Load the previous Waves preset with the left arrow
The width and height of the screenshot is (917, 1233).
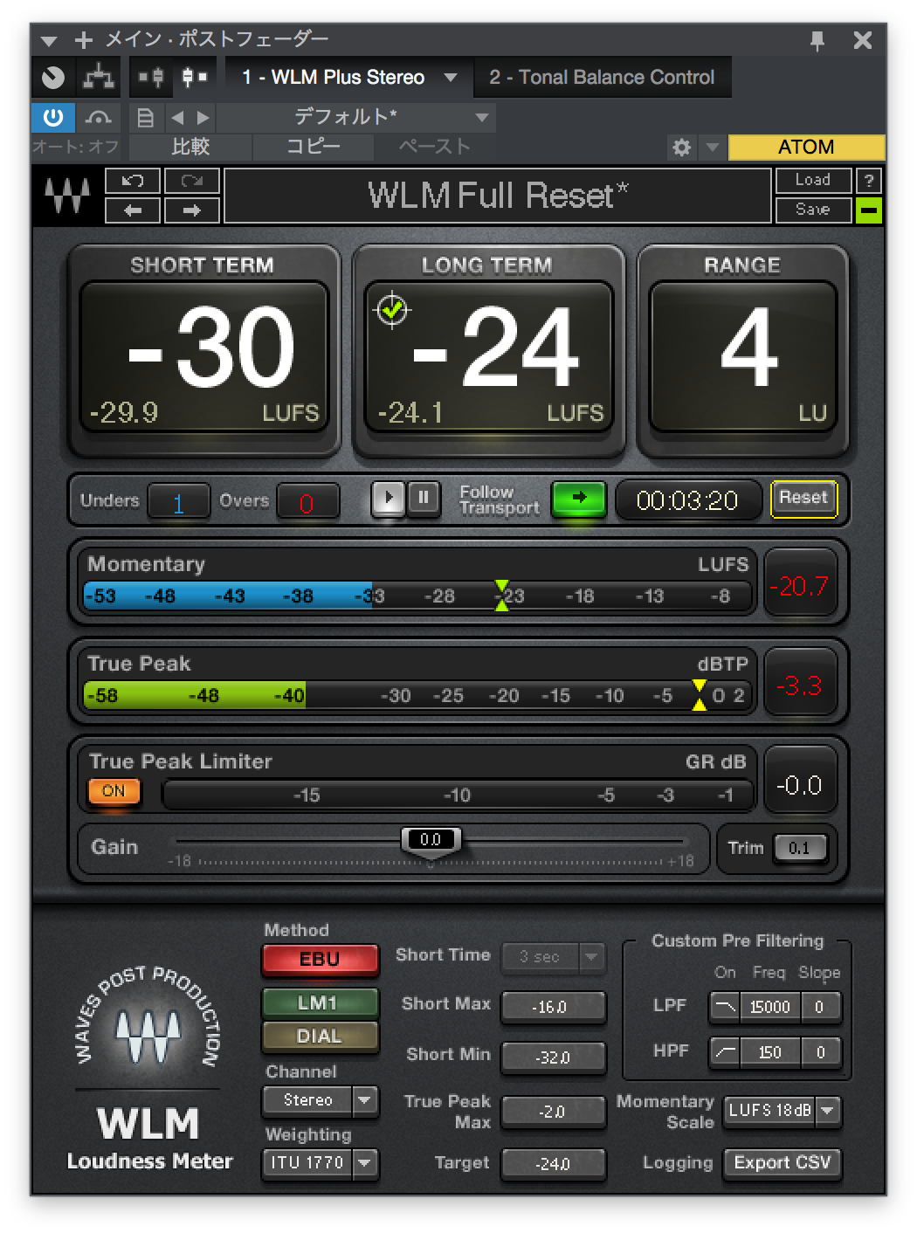click(x=132, y=210)
